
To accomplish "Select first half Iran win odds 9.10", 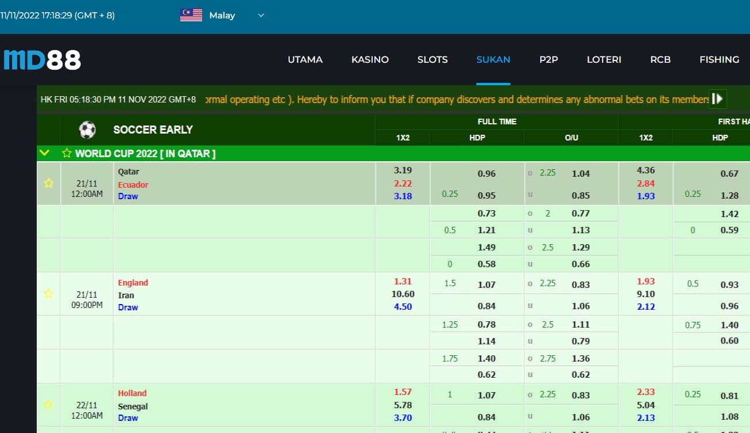I will tap(646, 294).
